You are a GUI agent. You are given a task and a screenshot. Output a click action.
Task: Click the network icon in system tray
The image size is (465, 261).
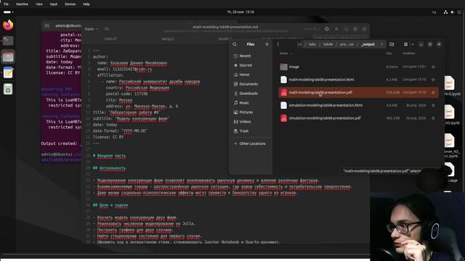(x=445, y=12)
